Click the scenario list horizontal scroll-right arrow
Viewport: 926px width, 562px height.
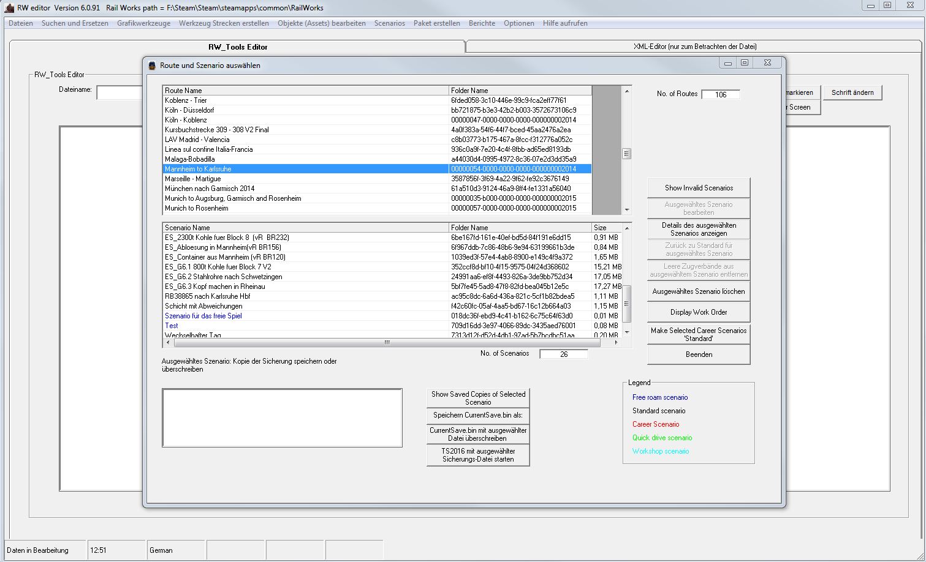(x=617, y=343)
